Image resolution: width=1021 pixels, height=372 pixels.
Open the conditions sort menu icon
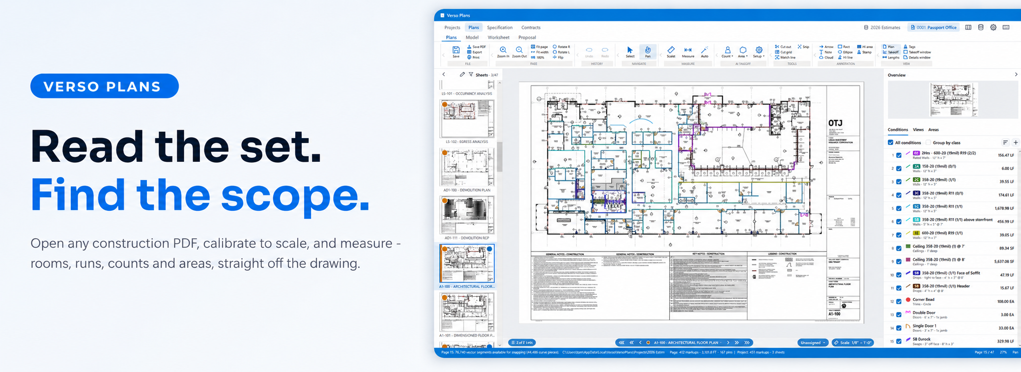pyautogui.click(x=1005, y=143)
